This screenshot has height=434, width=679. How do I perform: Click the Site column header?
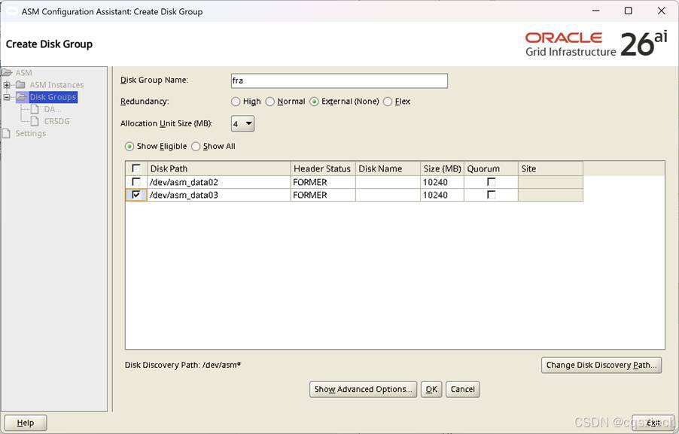(550, 168)
